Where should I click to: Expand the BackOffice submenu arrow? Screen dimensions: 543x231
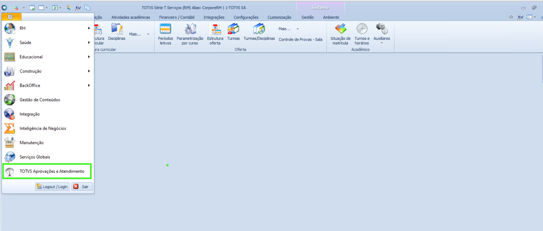tap(89, 85)
